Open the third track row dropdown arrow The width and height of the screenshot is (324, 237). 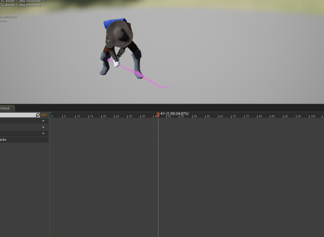[43, 134]
